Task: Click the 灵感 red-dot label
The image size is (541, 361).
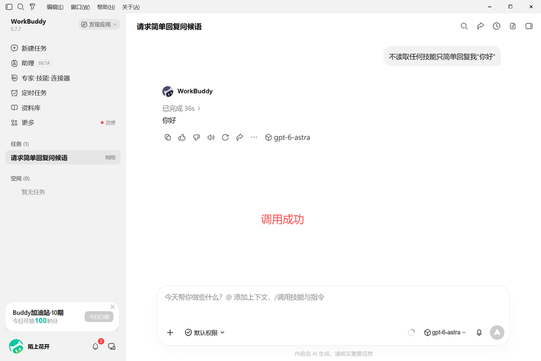Action: [108, 123]
